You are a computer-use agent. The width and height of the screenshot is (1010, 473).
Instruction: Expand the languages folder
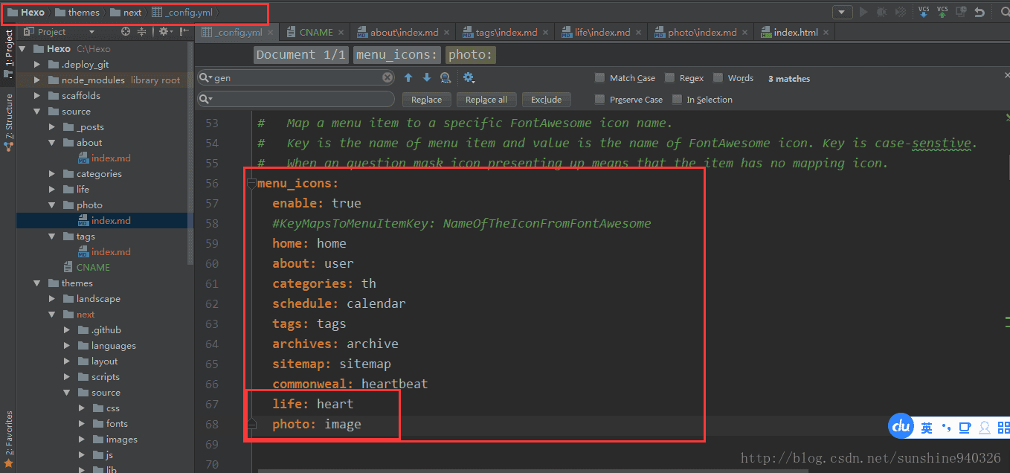[67, 346]
